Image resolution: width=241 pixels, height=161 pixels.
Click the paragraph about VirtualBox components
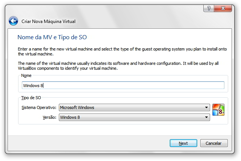(118, 66)
